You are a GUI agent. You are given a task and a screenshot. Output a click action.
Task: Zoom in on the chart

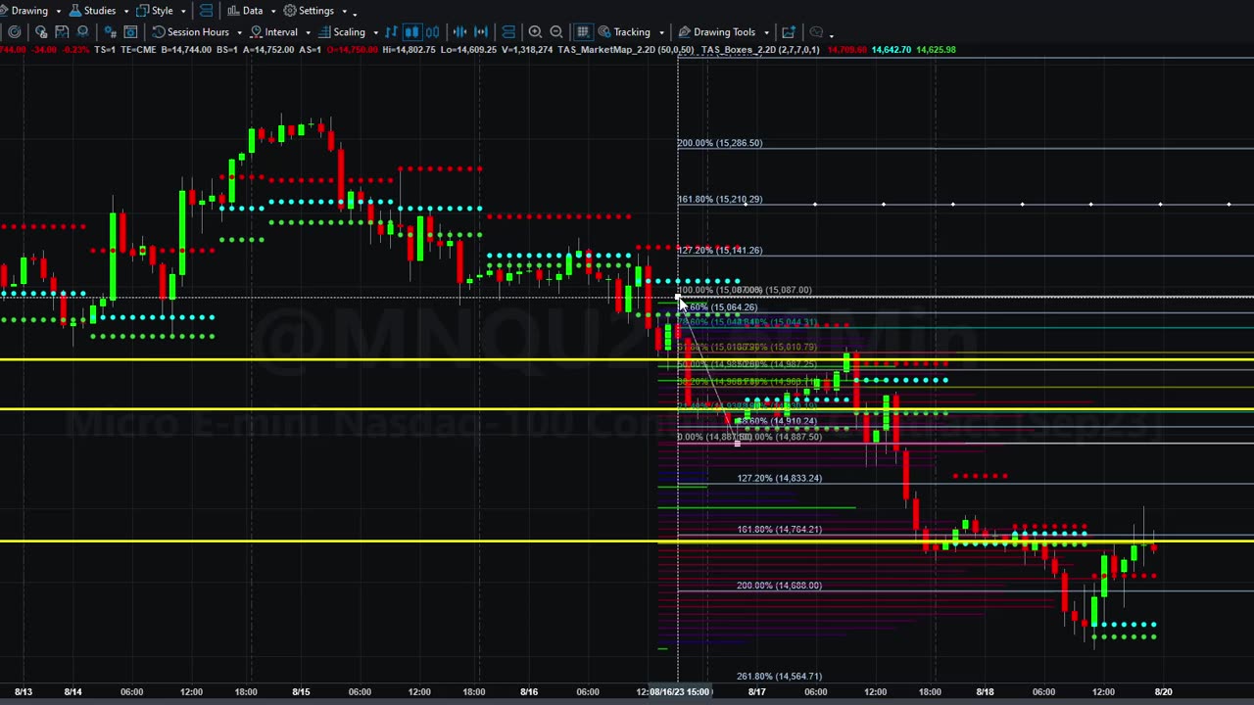pyautogui.click(x=535, y=32)
